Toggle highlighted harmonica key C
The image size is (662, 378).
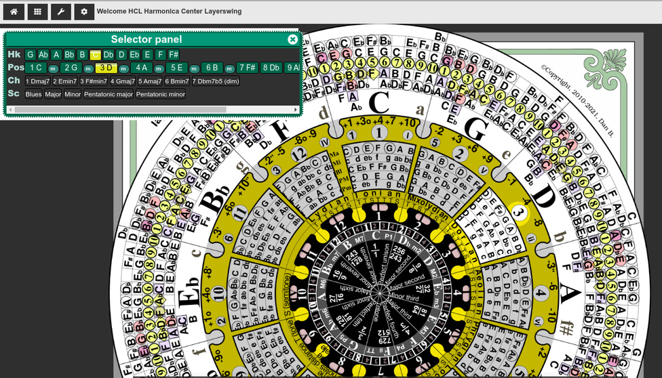tap(96, 55)
